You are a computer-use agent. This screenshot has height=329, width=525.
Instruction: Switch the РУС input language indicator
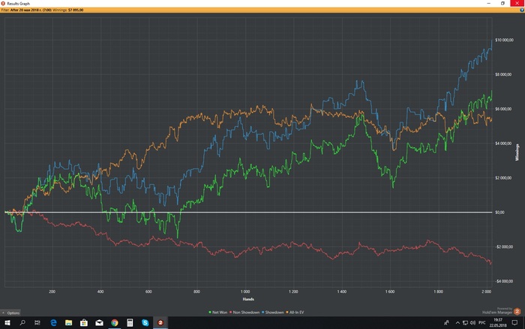[482, 323]
